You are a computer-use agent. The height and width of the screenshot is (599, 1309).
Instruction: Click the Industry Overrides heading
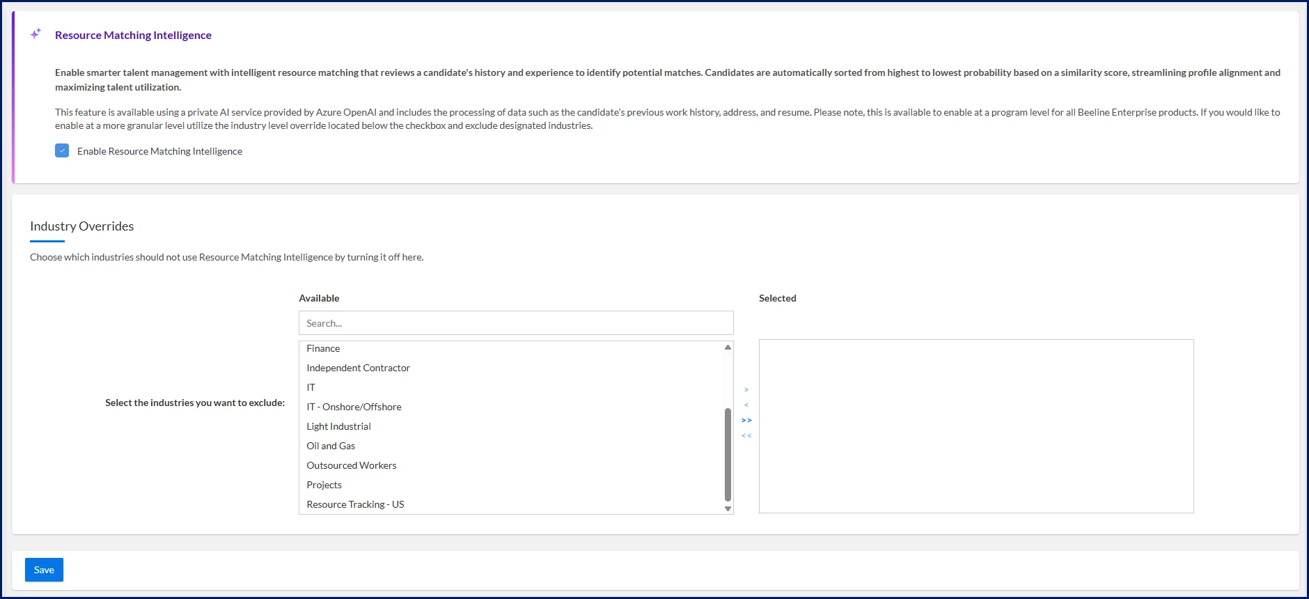pyautogui.click(x=82, y=226)
